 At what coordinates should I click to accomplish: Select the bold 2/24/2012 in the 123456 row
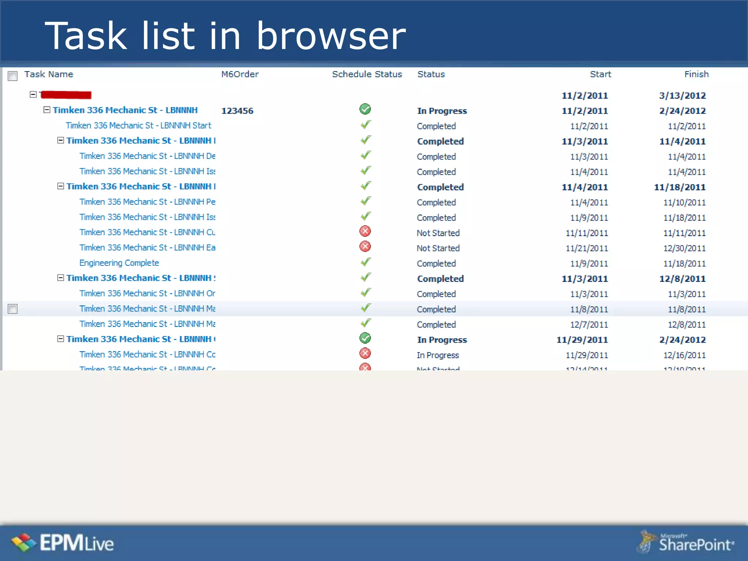coord(682,111)
